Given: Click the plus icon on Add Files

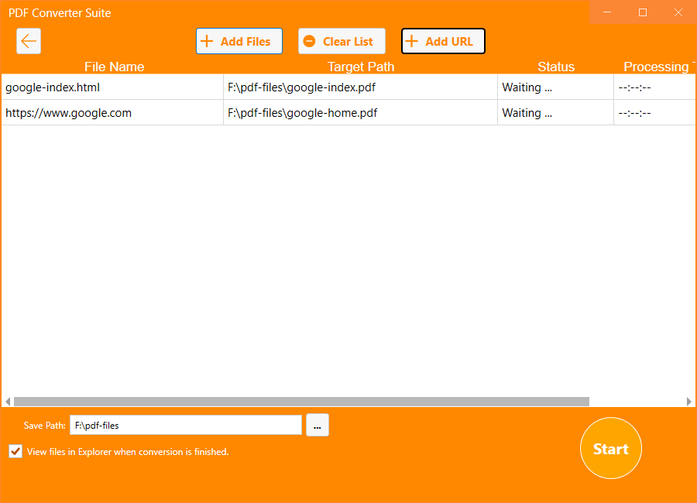Looking at the screenshot, I should click(x=207, y=41).
